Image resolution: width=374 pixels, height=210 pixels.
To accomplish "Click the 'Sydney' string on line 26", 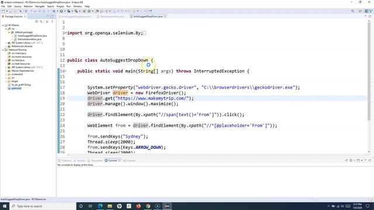I will pos(133,136).
